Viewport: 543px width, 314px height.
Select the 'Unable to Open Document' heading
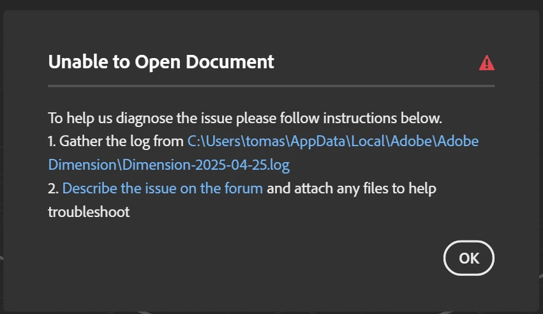point(161,62)
